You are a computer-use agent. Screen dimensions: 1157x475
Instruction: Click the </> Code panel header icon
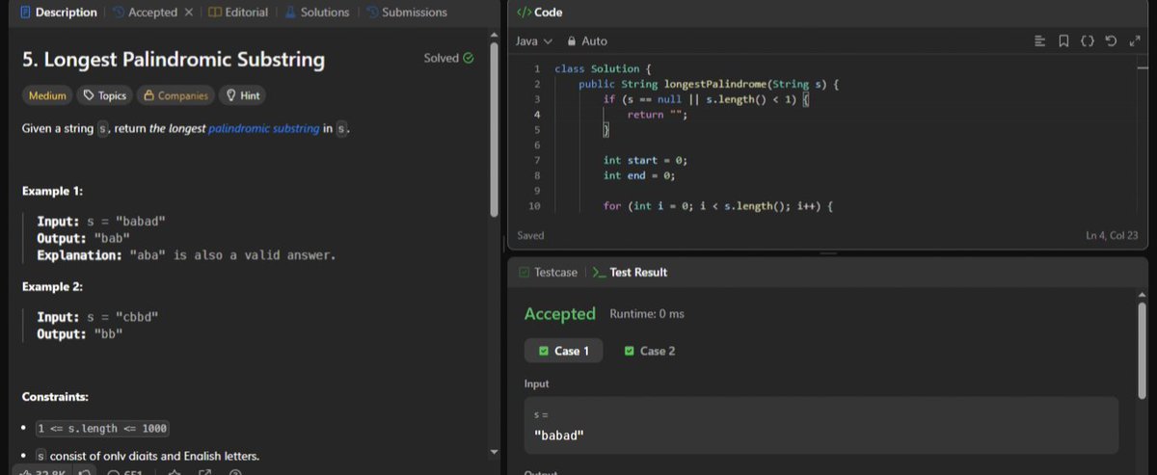[524, 13]
